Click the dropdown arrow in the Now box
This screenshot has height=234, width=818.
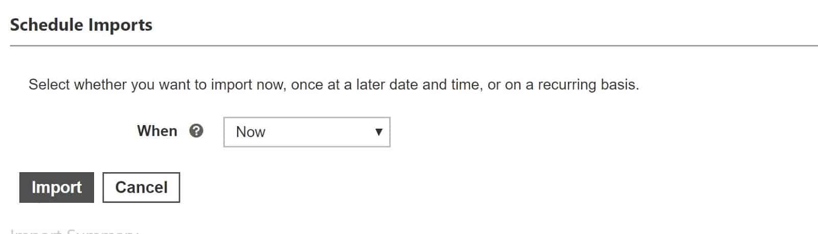click(x=379, y=132)
